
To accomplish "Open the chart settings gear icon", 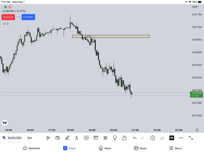I will tap(197, 130).
